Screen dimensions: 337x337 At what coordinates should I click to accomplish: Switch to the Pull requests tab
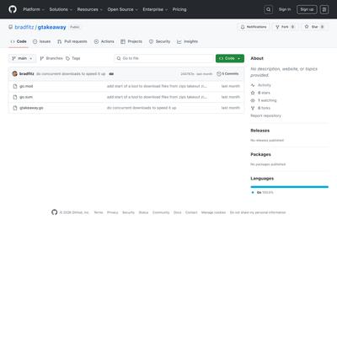(72, 41)
